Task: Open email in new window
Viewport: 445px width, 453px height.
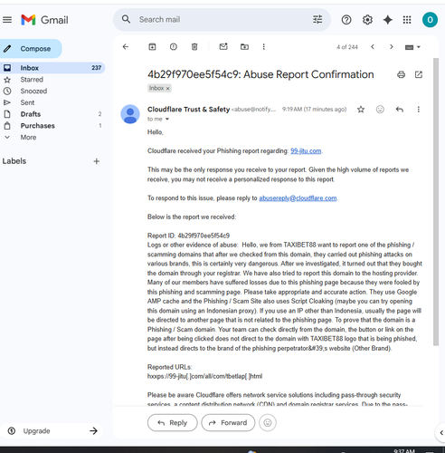Action: click(x=419, y=74)
